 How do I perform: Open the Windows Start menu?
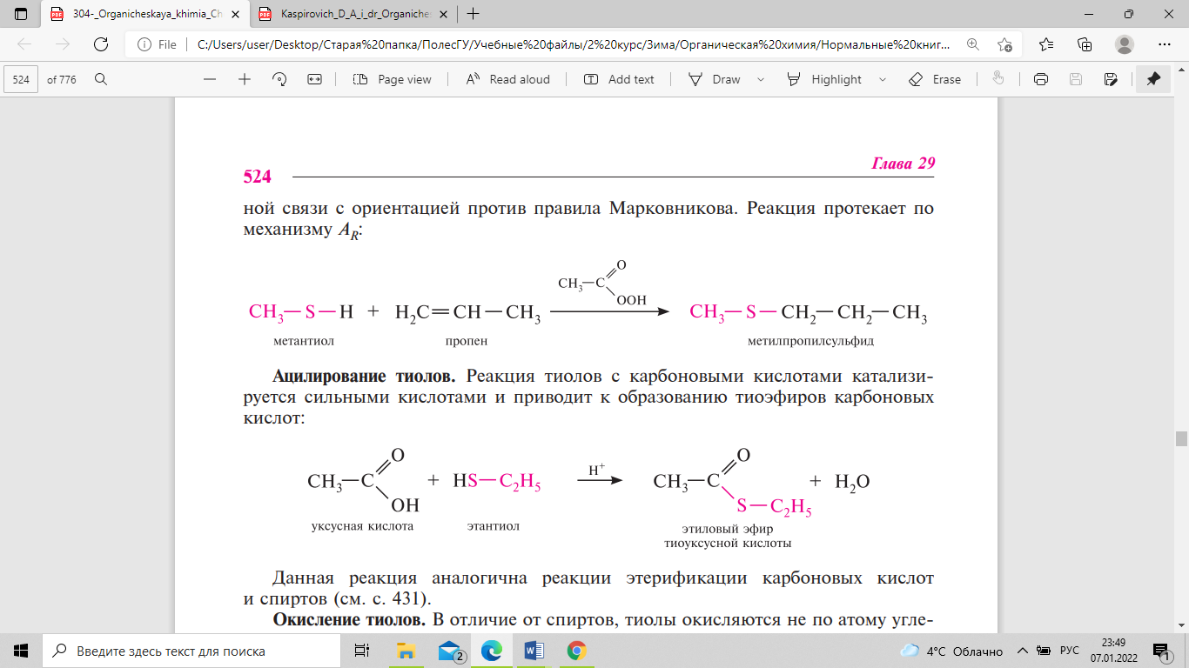(x=21, y=651)
